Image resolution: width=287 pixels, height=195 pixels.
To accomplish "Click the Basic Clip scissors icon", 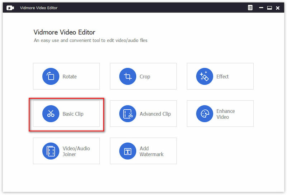I will (51, 114).
